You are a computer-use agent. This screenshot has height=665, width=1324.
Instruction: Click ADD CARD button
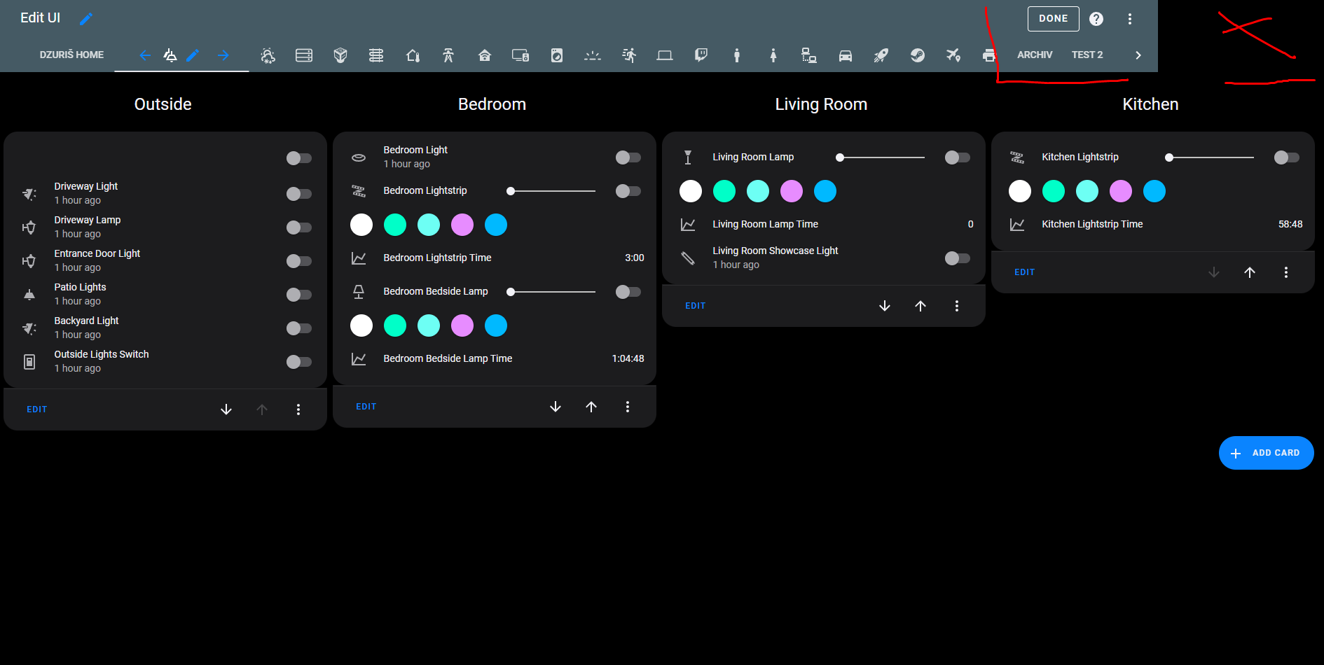click(x=1266, y=453)
